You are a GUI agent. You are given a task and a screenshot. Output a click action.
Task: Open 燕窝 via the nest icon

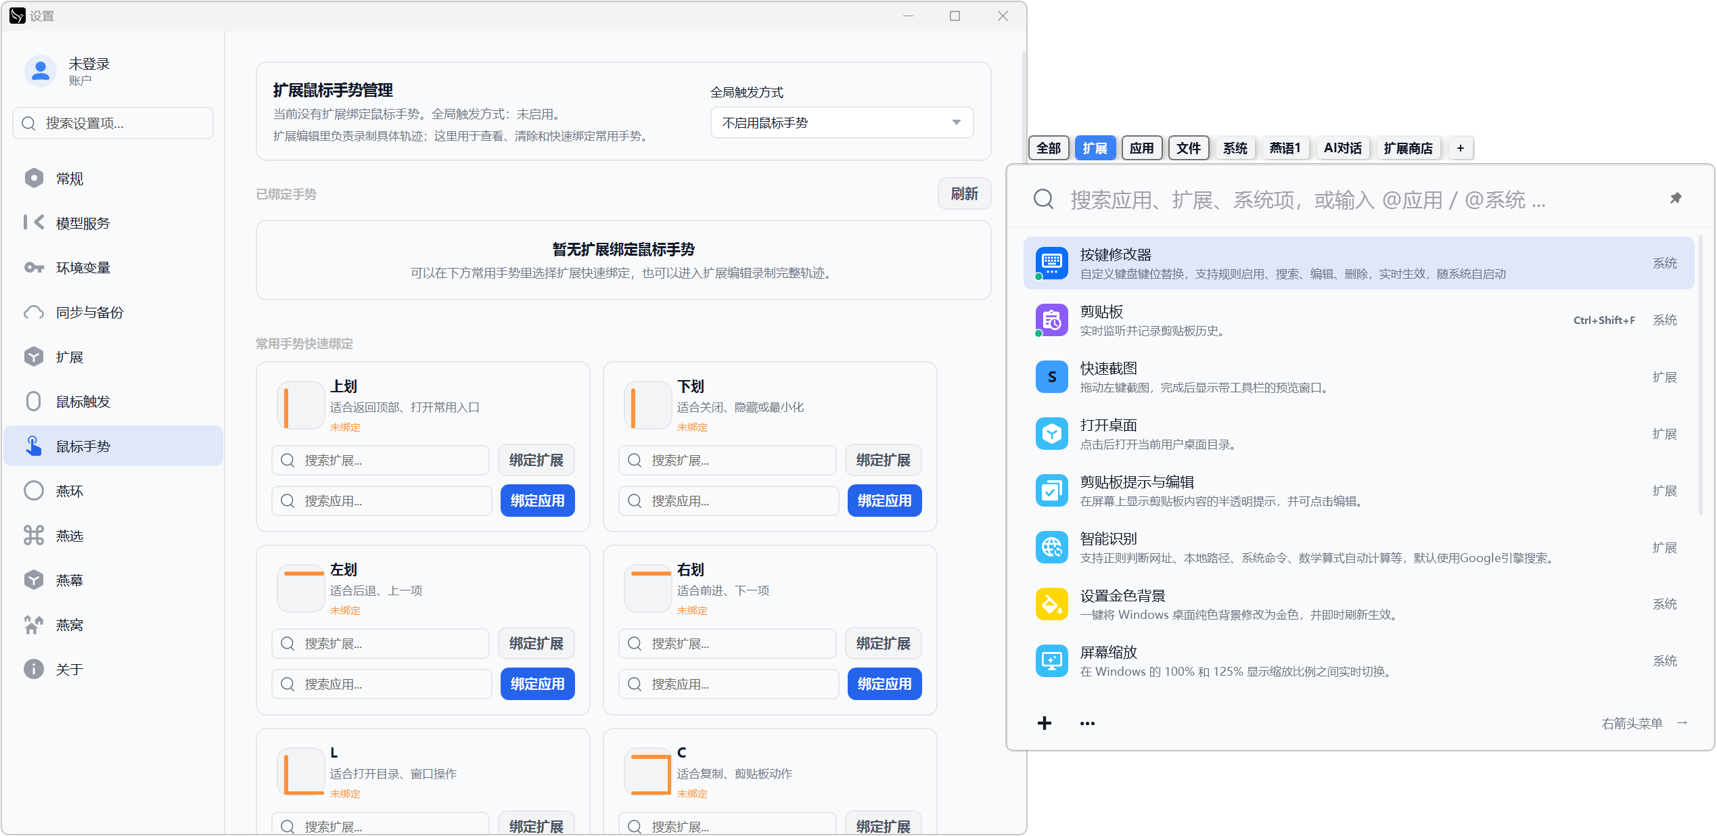pyautogui.click(x=34, y=625)
